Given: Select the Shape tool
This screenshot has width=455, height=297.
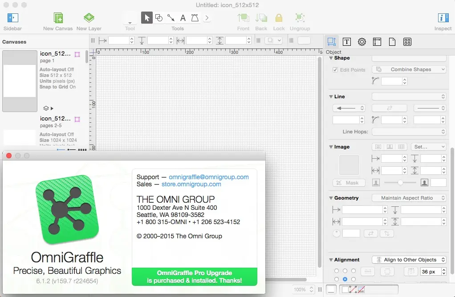Looking at the screenshot, I should 159,18.
